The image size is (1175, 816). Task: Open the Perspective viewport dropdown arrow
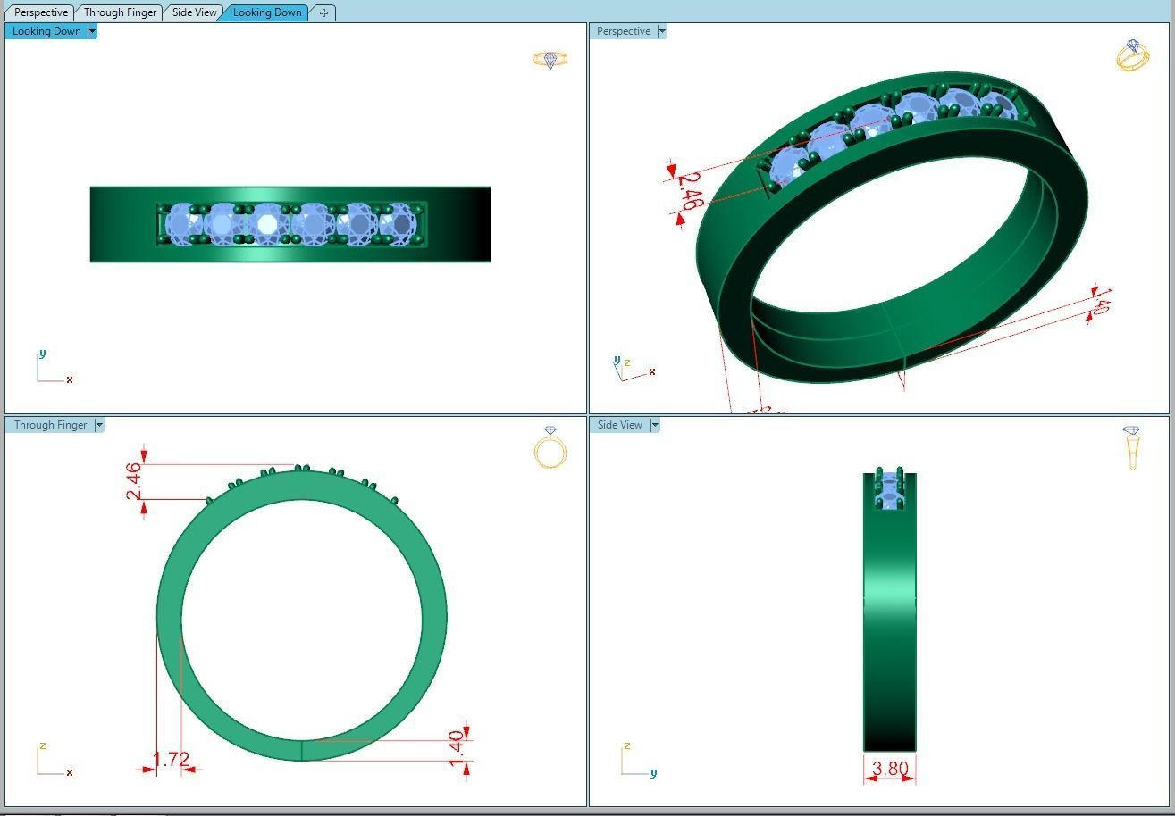point(662,31)
